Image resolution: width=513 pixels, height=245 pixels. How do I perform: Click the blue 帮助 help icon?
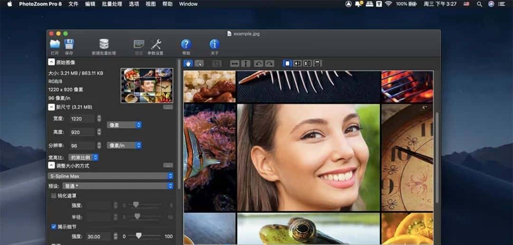186,45
